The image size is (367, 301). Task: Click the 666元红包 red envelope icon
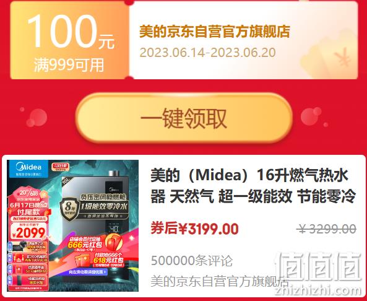[114, 242]
